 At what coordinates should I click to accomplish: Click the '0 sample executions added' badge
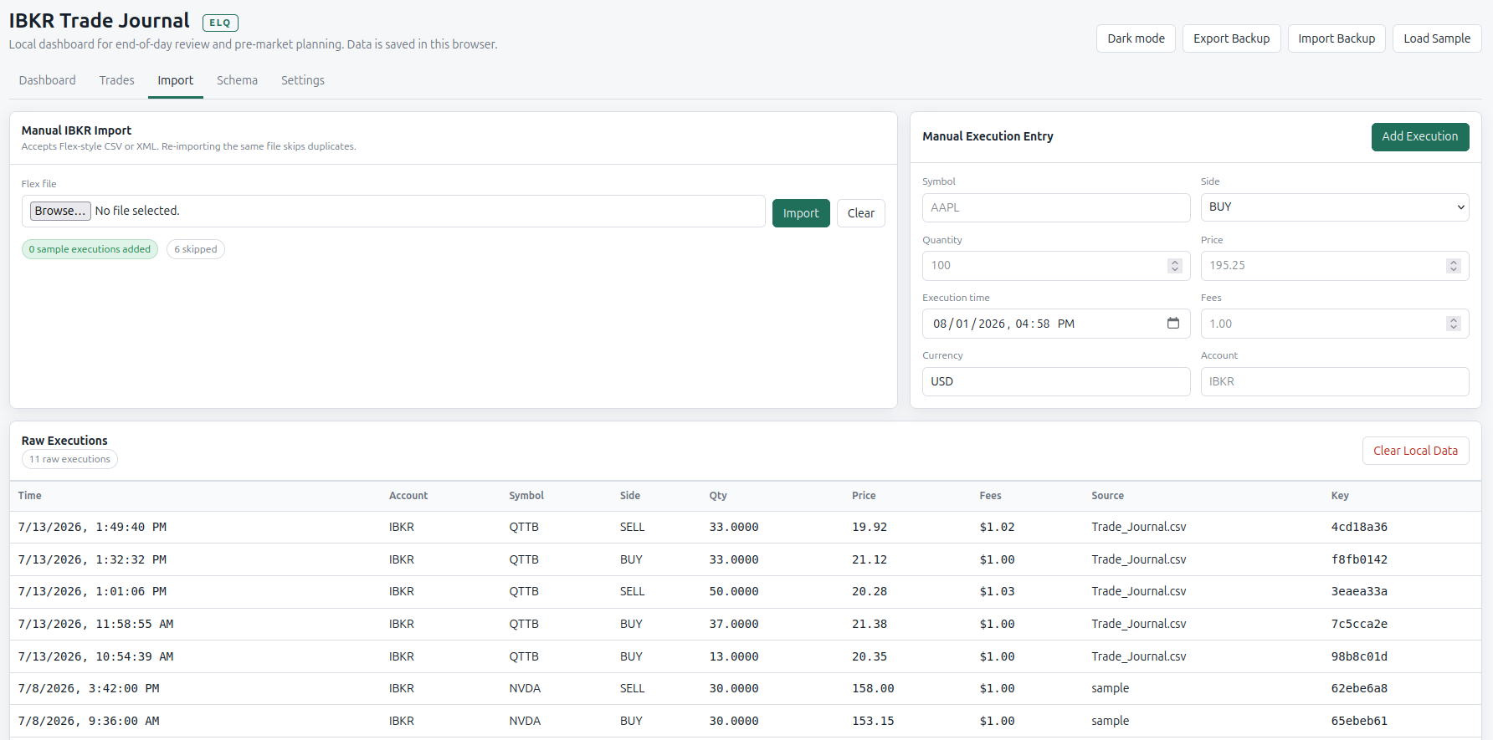point(90,249)
